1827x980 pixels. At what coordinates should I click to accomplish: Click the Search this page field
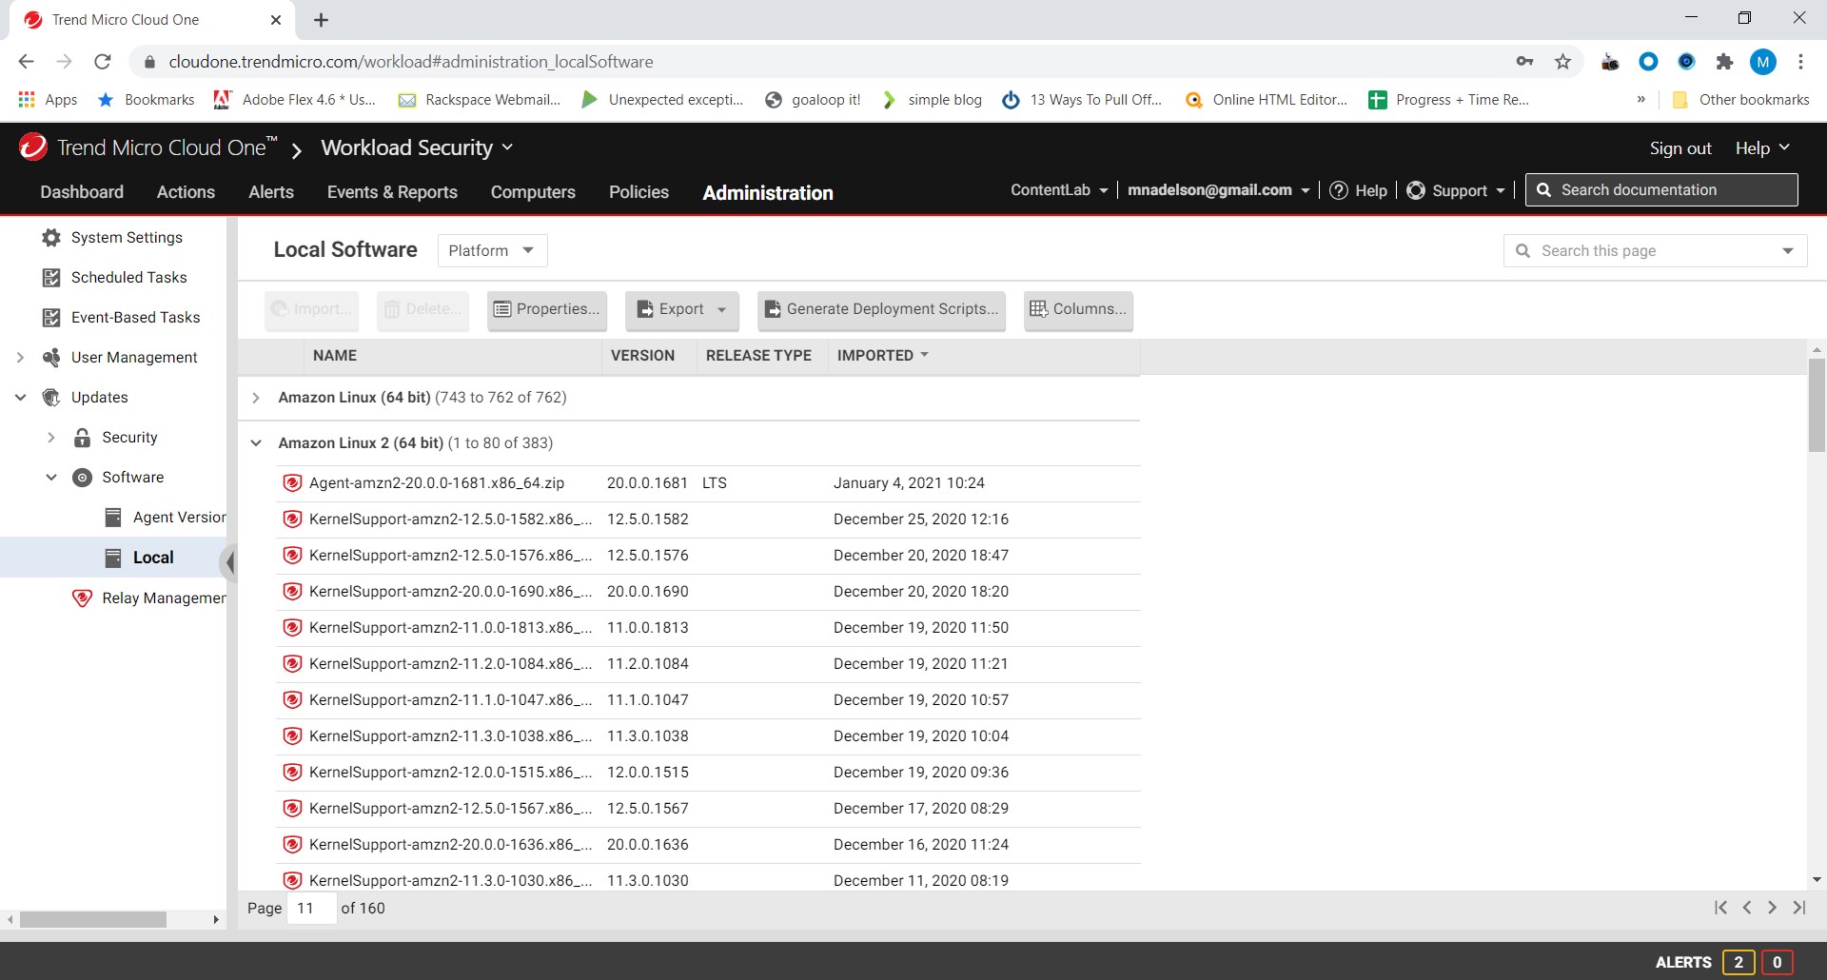point(1656,251)
